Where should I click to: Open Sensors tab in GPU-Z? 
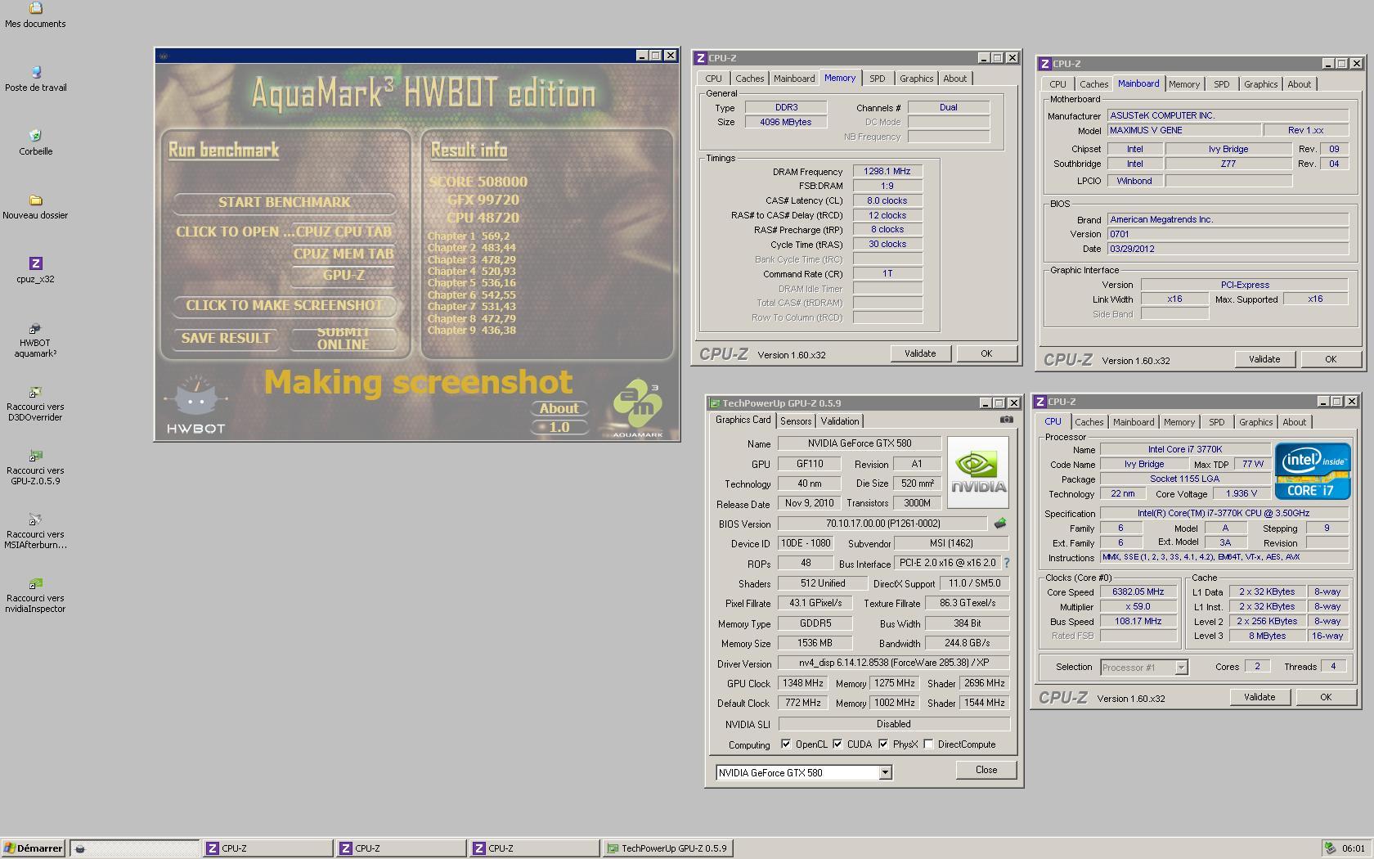pyautogui.click(x=796, y=421)
